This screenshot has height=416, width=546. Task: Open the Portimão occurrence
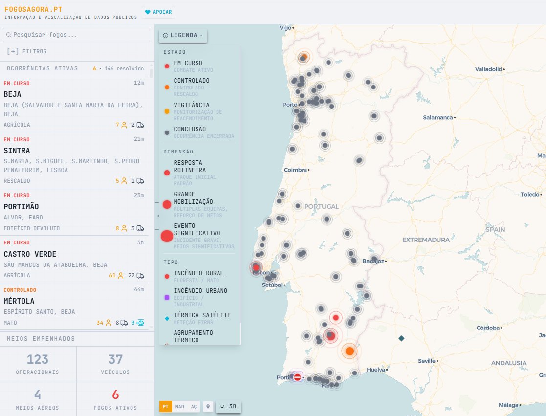pos(74,212)
